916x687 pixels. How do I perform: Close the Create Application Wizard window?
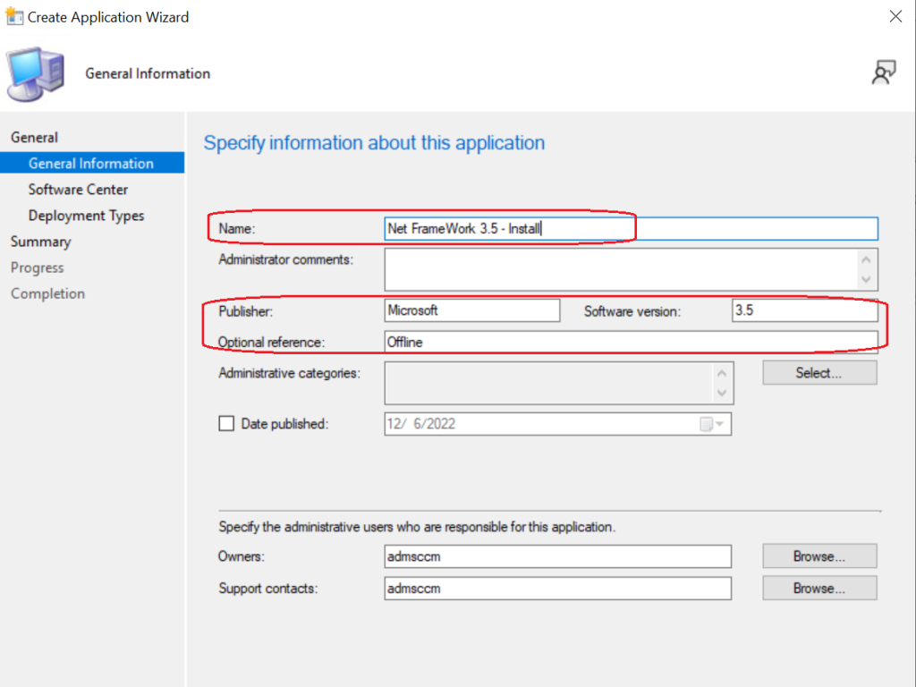tap(895, 16)
